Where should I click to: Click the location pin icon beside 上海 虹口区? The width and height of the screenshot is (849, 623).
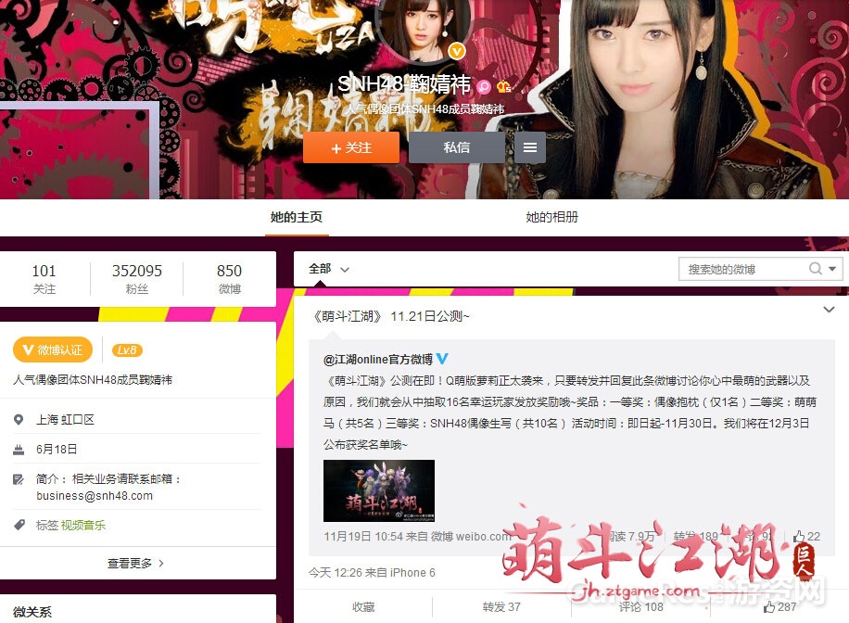pyautogui.click(x=19, y=420)
